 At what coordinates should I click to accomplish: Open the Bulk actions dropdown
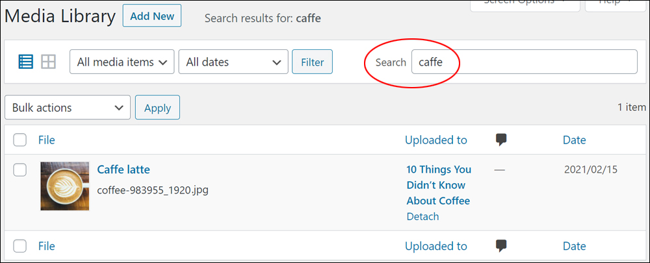[68, 107]
